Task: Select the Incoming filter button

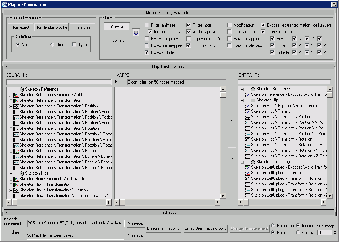Action: click(x=117, y=40)
